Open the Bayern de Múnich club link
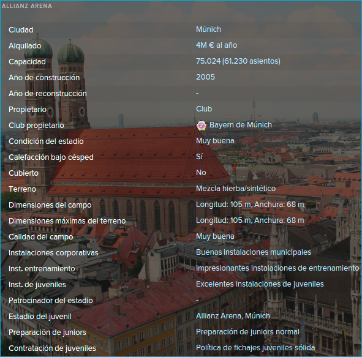Viewport: 362px width, 357px height. coord(241,125)
